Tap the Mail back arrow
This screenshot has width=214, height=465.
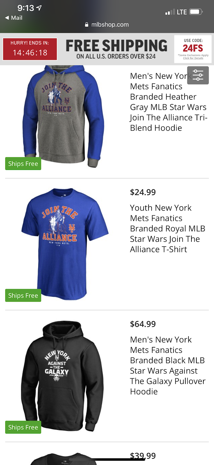[x=7, y=18]
